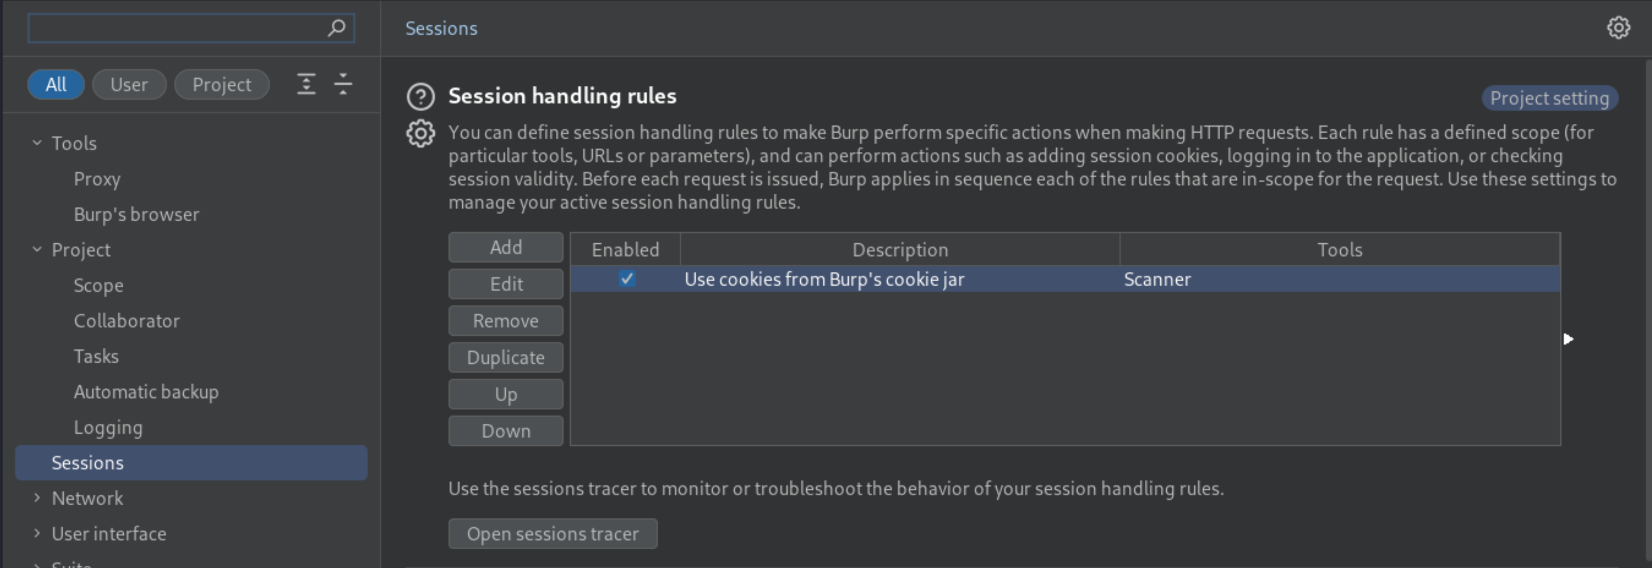Click the small arrow right of rules table
1652x568 pixels.
[1568, 339]
